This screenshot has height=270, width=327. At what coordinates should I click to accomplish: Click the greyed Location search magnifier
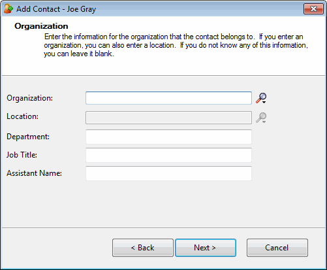pos(260,118)
